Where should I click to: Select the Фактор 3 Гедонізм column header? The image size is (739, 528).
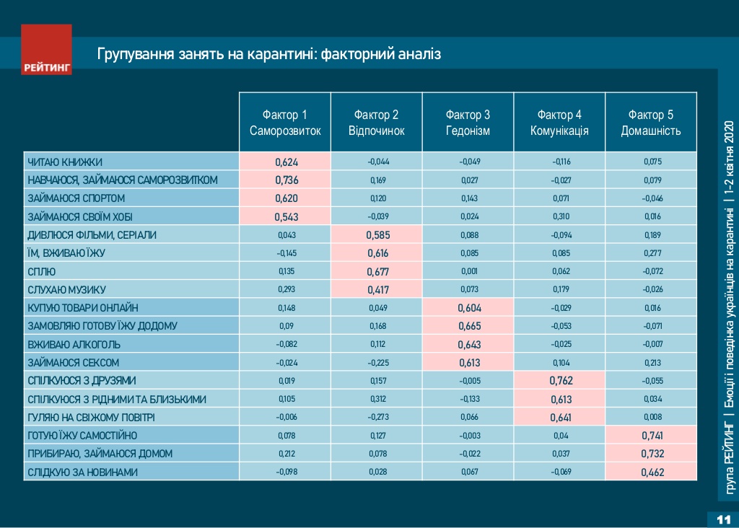point(468,123)
